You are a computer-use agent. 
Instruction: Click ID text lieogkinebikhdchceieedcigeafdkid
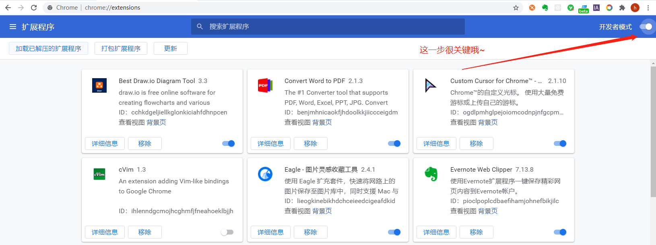[346, 201]
